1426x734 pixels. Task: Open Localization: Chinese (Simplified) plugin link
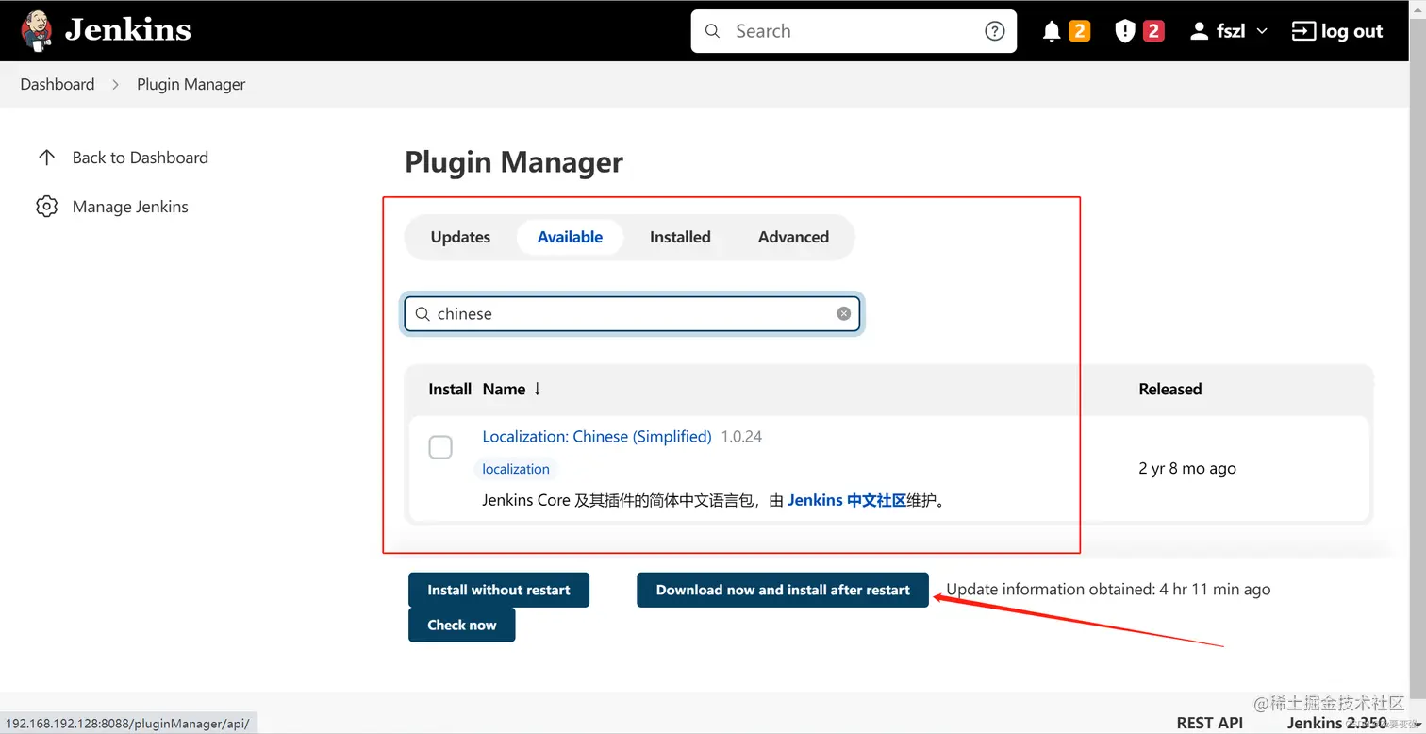597,437
